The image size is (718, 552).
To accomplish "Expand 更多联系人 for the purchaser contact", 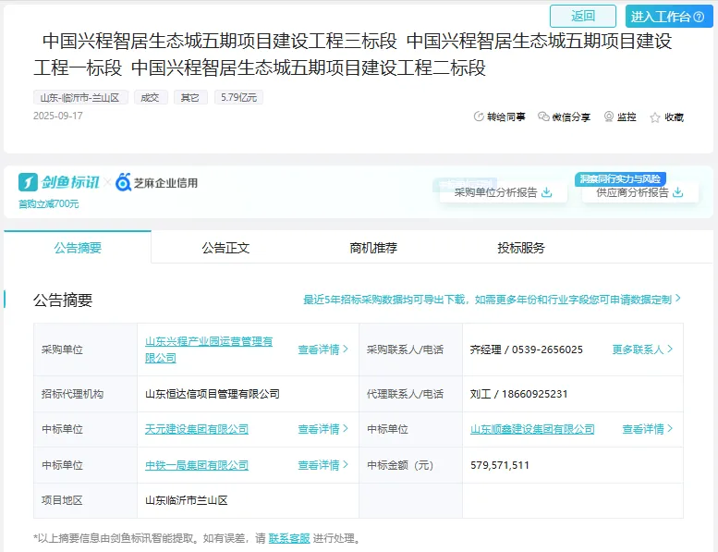I will (642, 350).
